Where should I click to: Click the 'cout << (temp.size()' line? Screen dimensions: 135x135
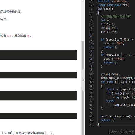pyautogui.click(x=118, y=116)
